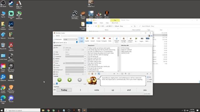
Task: Select the Português language flag
Action: (104, 40)
